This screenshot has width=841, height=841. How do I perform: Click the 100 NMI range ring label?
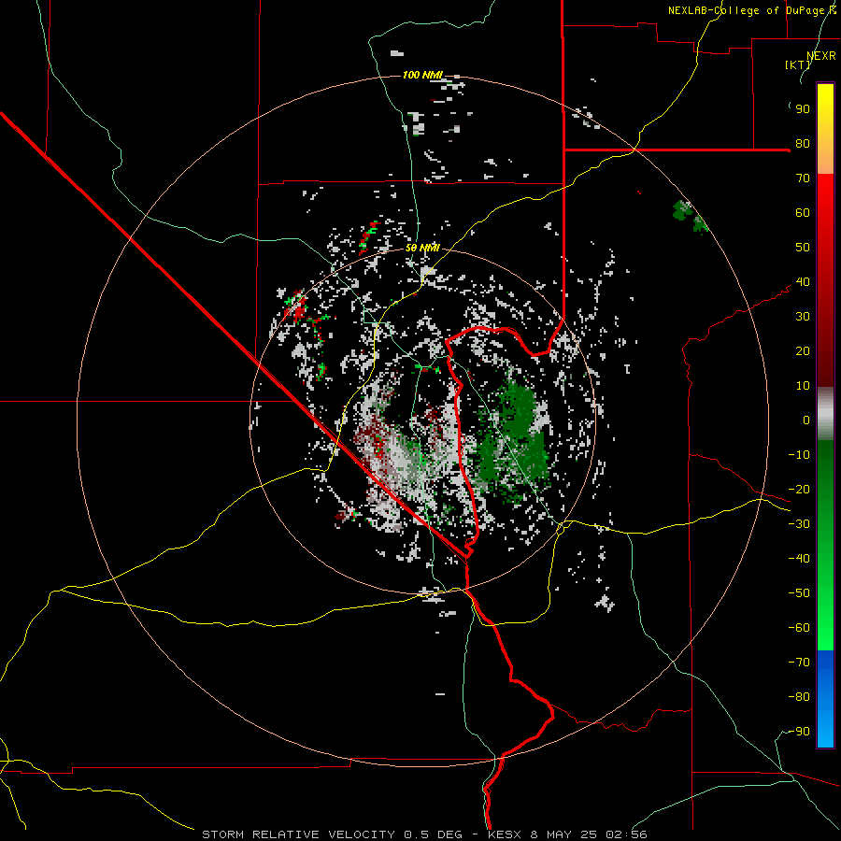pos(422,75)
